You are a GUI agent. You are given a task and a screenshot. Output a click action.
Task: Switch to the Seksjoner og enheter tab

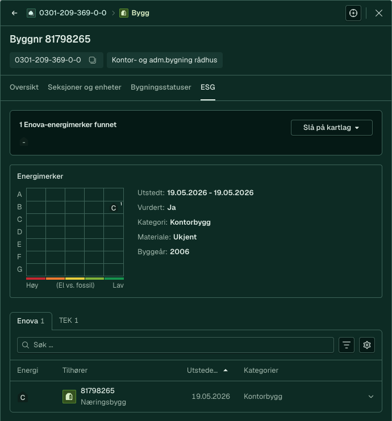pos(85,87)
